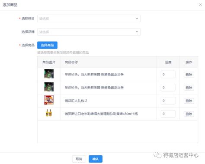Select the freight field for 饿品汇大礼包-2

pos(168,101)
